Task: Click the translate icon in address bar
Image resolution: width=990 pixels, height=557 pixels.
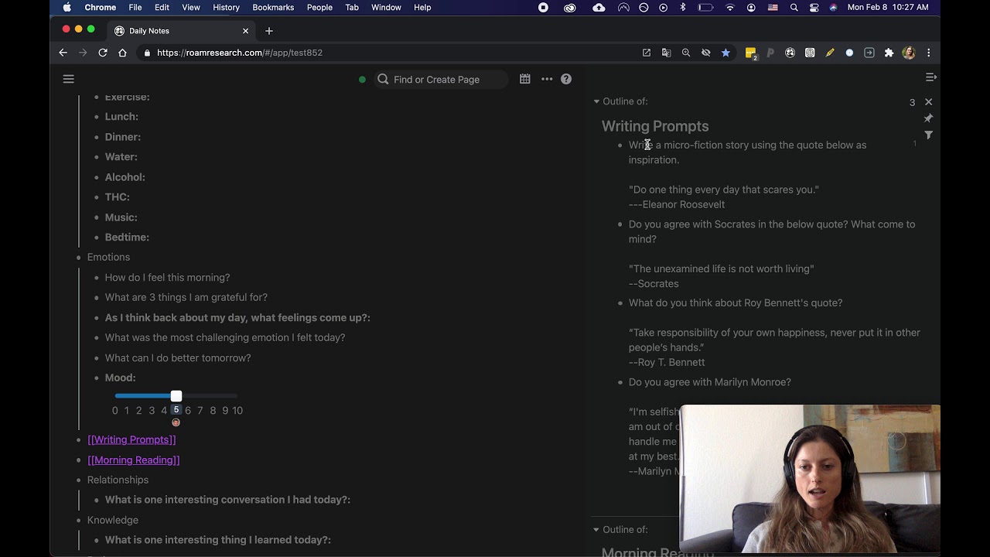Action: 666,53
